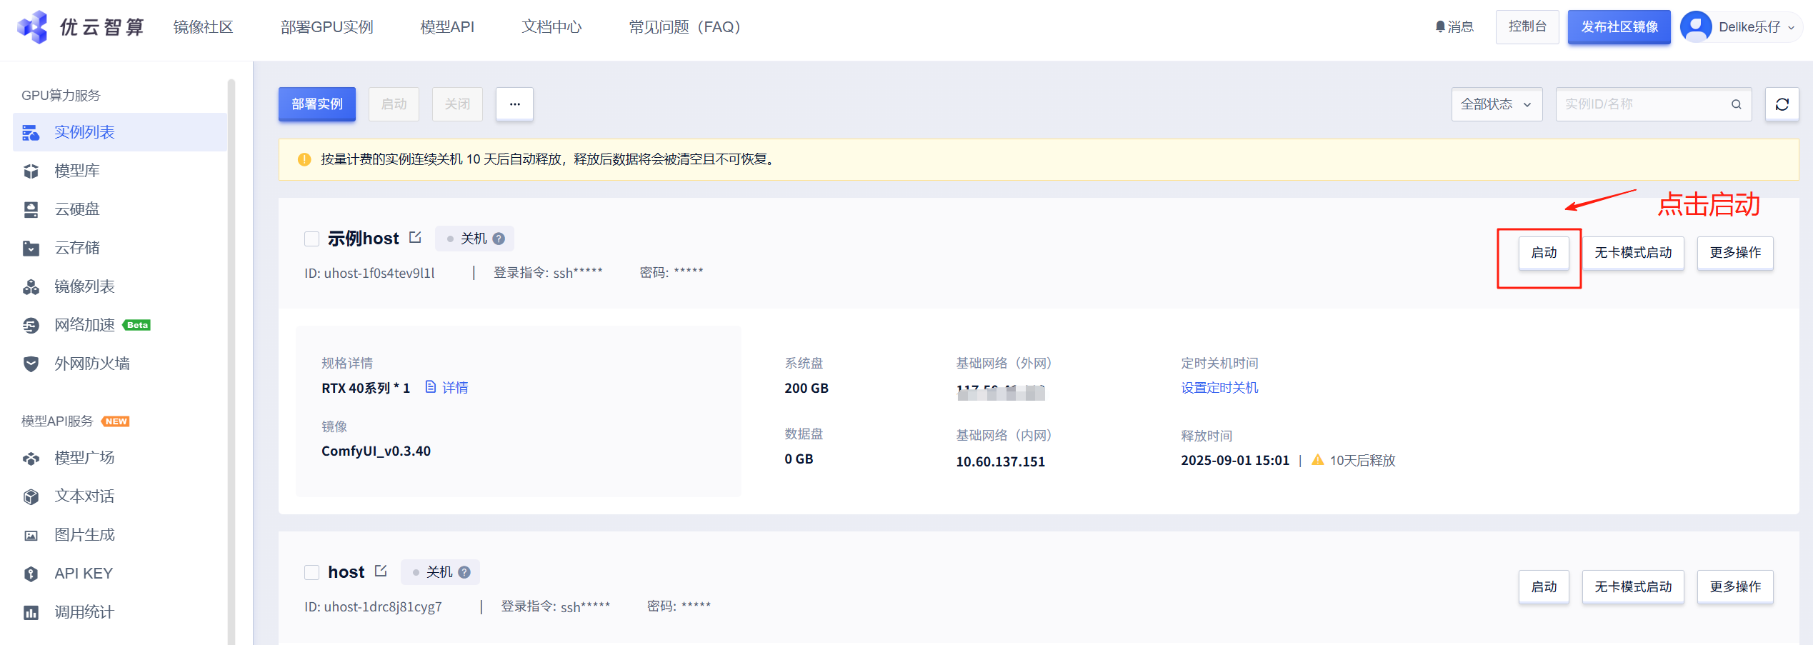This screenshot has width=1813, height=645.
Task: Click the 图片生成 image icon
Action: [31, 535]
